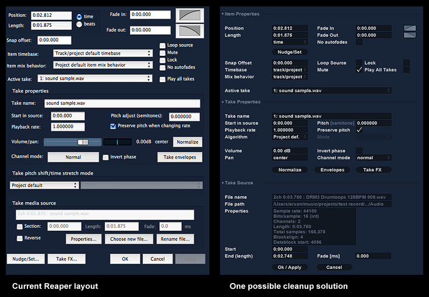Click Pitch adjust semitones field
The width and height of the screenshot is (429, 297).
pos(184,117)
